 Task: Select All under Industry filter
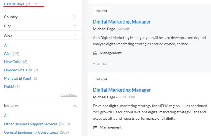[x=6, y=116]
